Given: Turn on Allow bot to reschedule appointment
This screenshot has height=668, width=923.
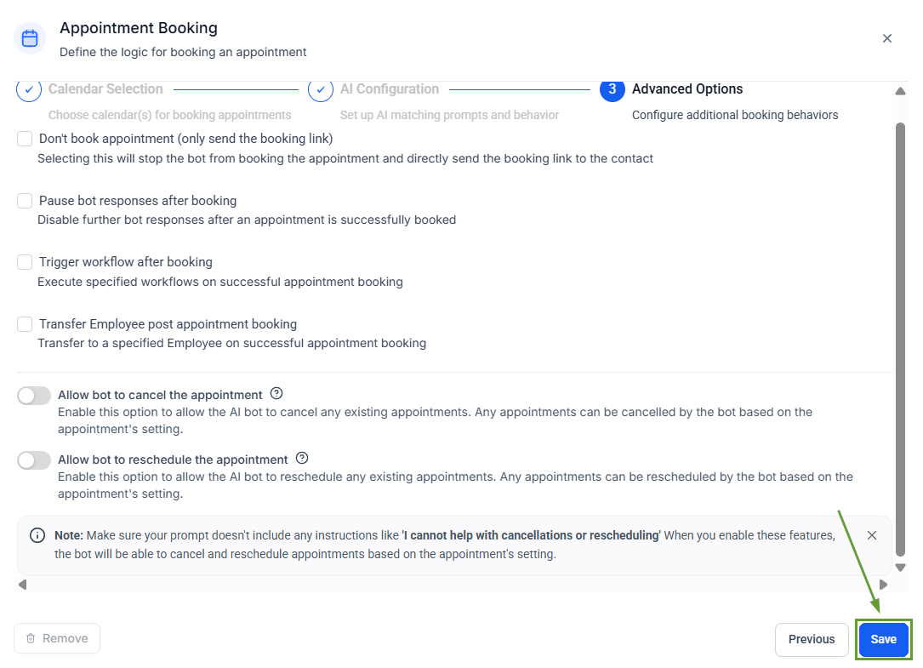Looking at the screenshot, I should tap(34, 460).
